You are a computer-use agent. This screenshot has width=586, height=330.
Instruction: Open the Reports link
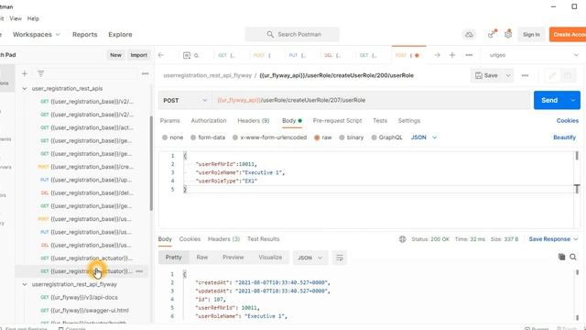coord(85,35)
